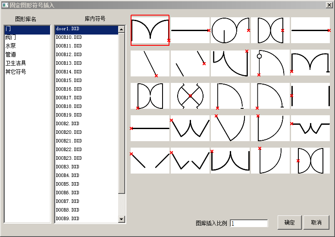Select the framed double-arc door symbol in last row

[x=310, y=161]
